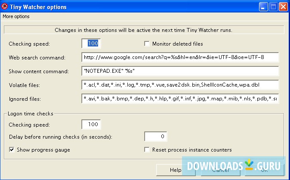Screen dimensions: 290x180
Task: Open the More options menu
Action: 16,16
